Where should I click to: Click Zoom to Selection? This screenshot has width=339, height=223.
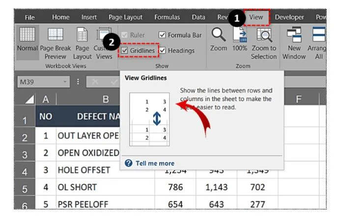(x=264, y=43)
